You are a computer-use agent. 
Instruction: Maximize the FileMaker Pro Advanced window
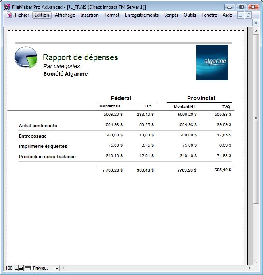point(242,7)
